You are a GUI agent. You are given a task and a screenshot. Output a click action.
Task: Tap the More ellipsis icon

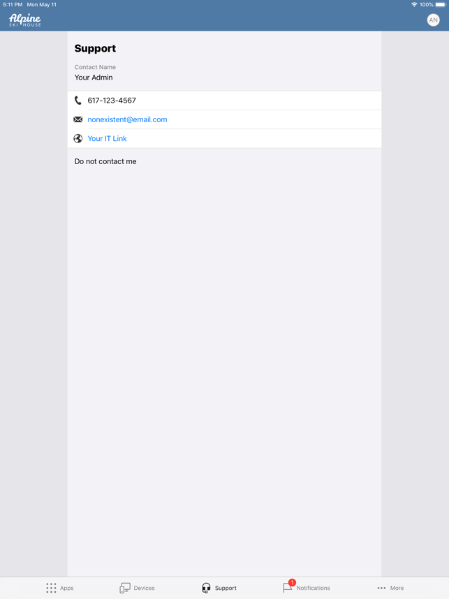coord(381,588)
